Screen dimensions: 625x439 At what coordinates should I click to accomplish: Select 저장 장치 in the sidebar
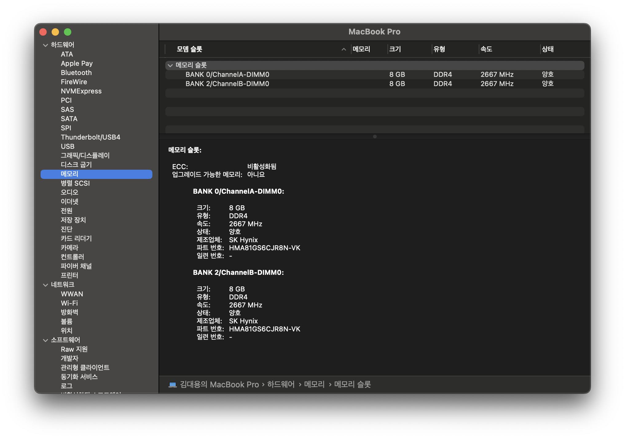point(73,220)
